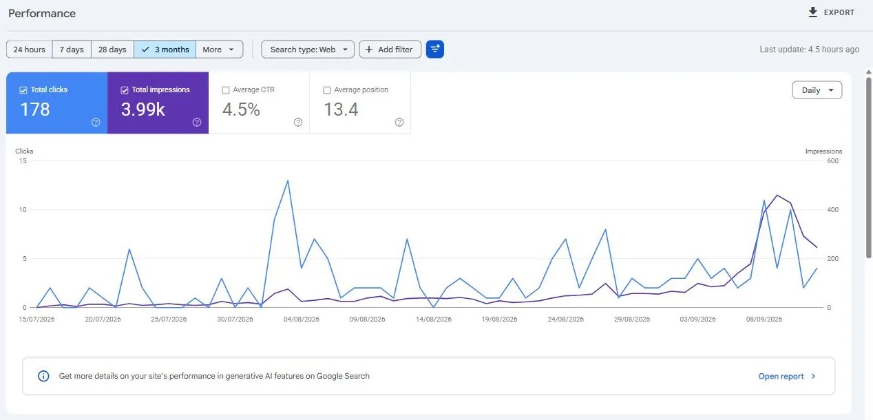Viewport: 873px width, 420px height.
Task: Click the 13.4 average position value
Action: [341, 109]
